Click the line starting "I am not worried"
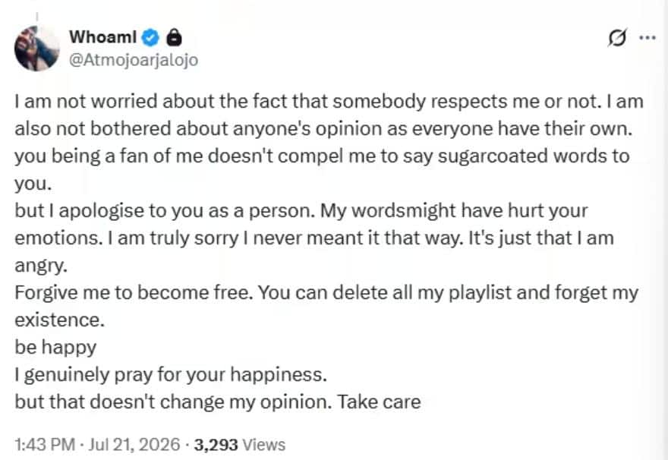The image size is (668, 460). point(329,102)
